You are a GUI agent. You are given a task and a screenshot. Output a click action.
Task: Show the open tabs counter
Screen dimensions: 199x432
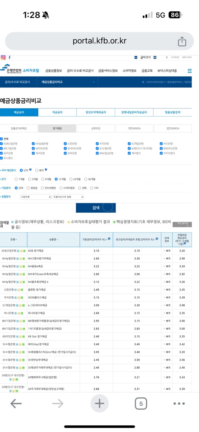(141, 403)
